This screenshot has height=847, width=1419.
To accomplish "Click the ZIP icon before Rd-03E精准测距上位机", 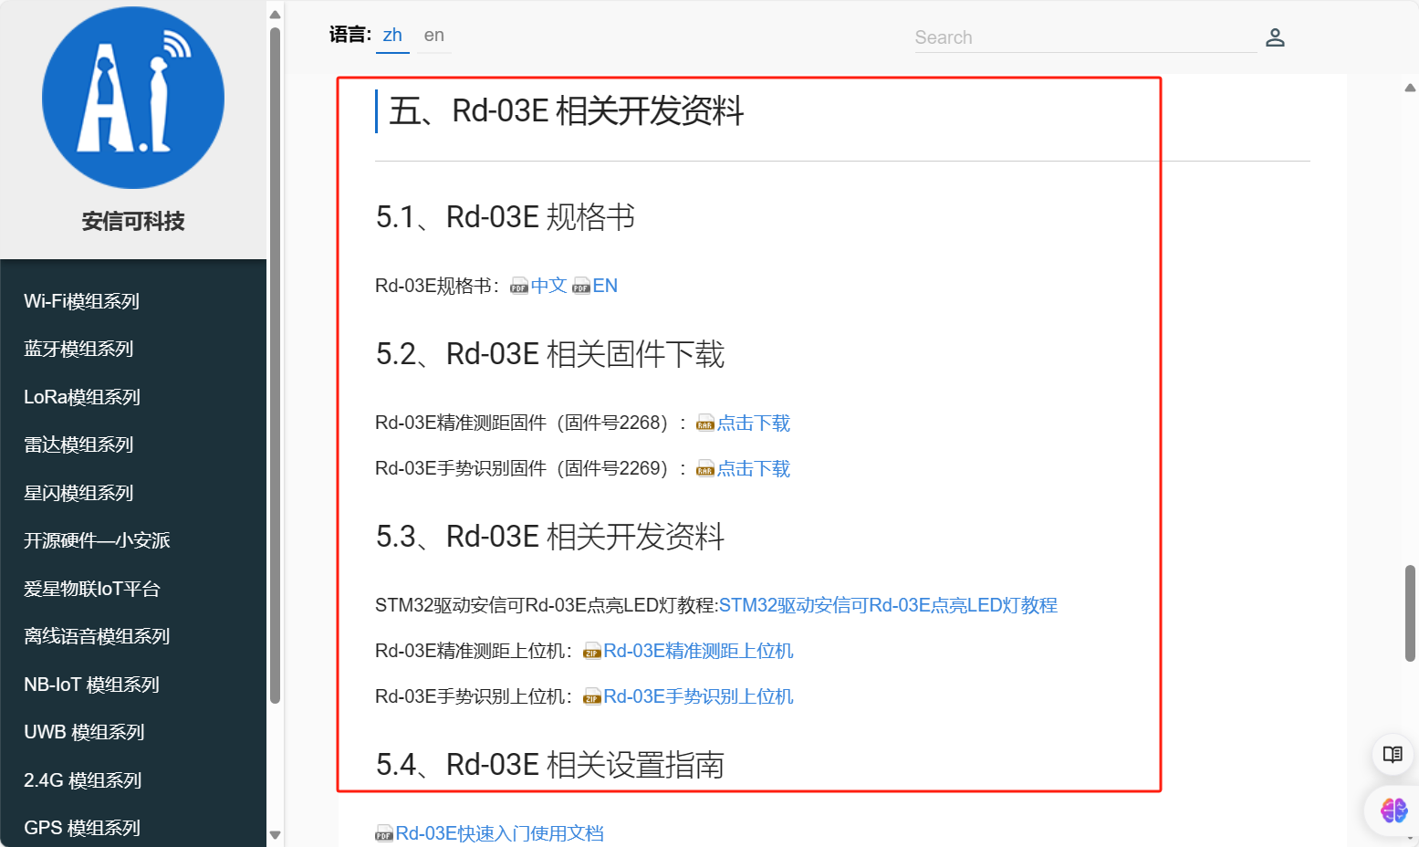I will pyautogui.click(x=591, y=651).
